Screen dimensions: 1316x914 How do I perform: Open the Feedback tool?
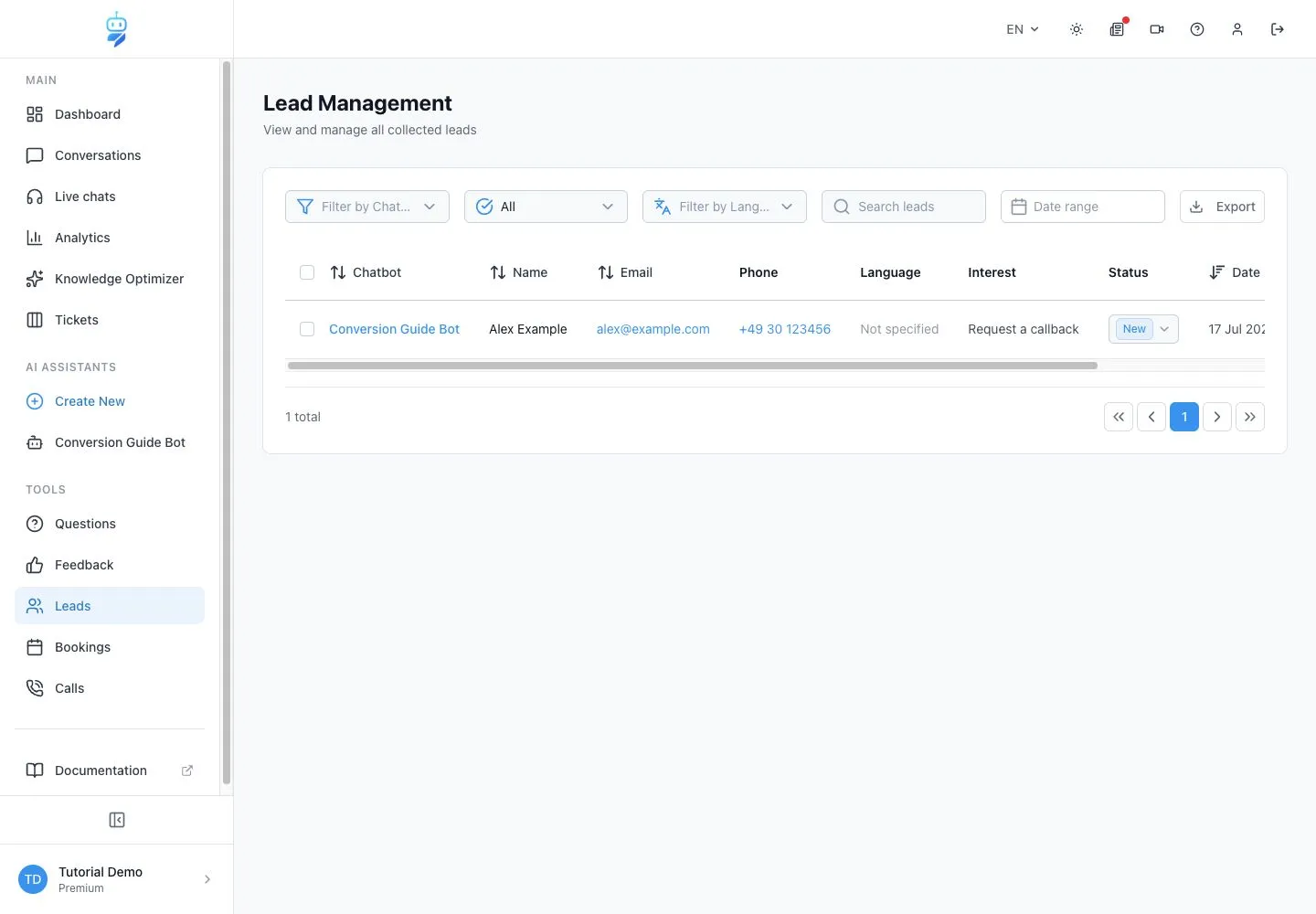click(x=110, y=565)
